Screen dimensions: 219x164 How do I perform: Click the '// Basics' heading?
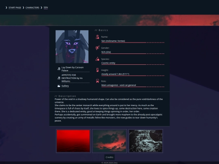[x=101, y=30]
